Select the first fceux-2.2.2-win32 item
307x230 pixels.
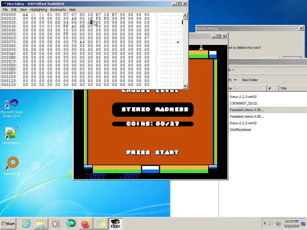pyautogui.click(x=243, y=97)
